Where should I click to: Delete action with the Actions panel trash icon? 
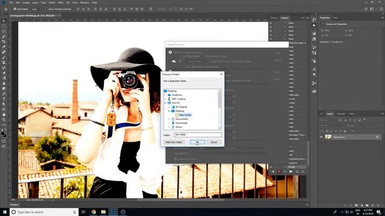303,172
